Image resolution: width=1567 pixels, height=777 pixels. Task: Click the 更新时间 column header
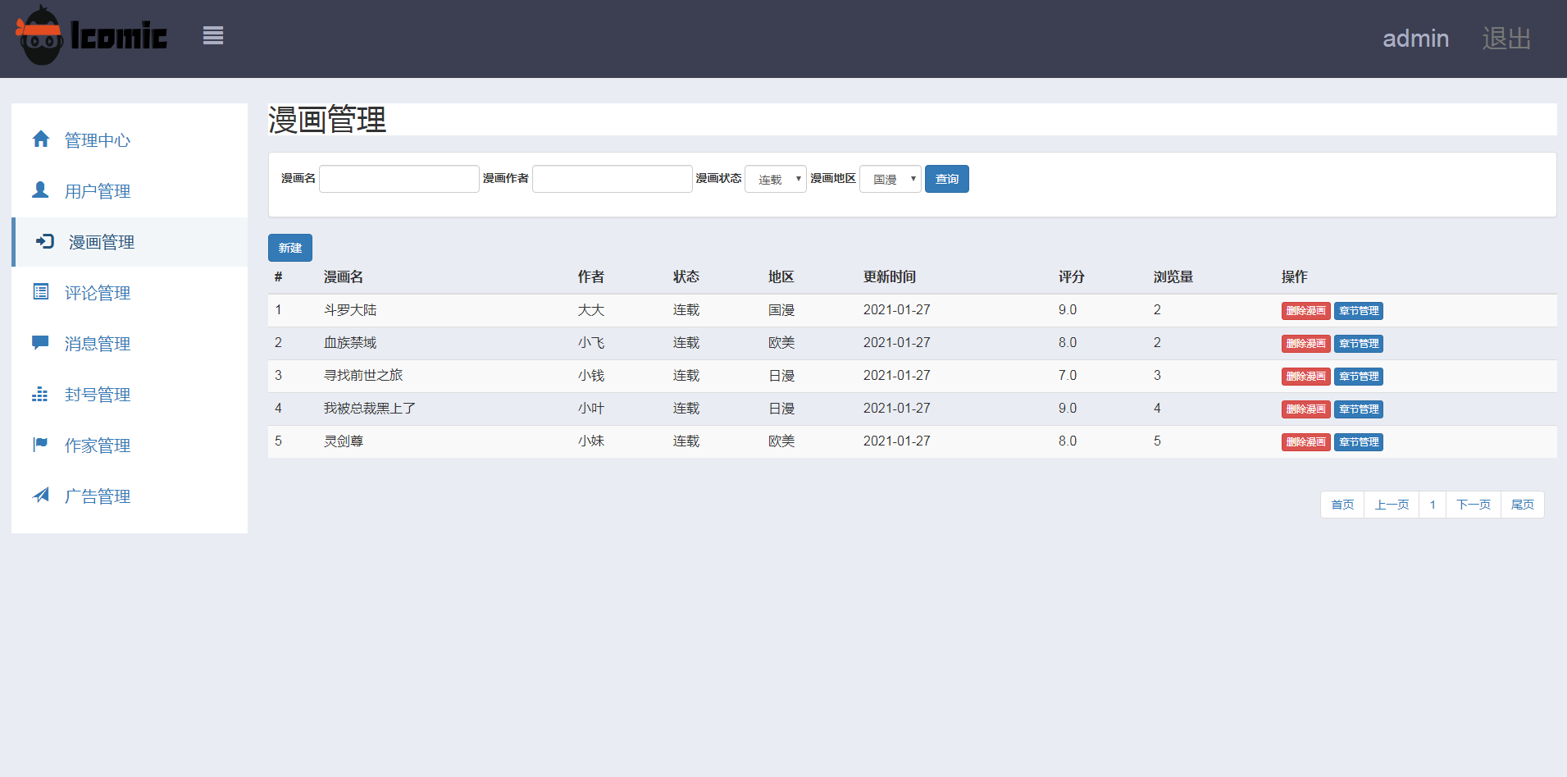click(890, 277)
